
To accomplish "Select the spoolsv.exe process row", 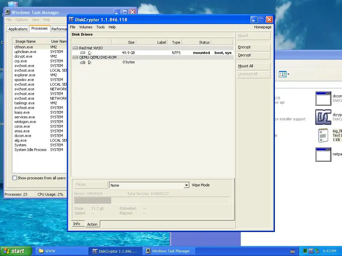I will (40, 80).
